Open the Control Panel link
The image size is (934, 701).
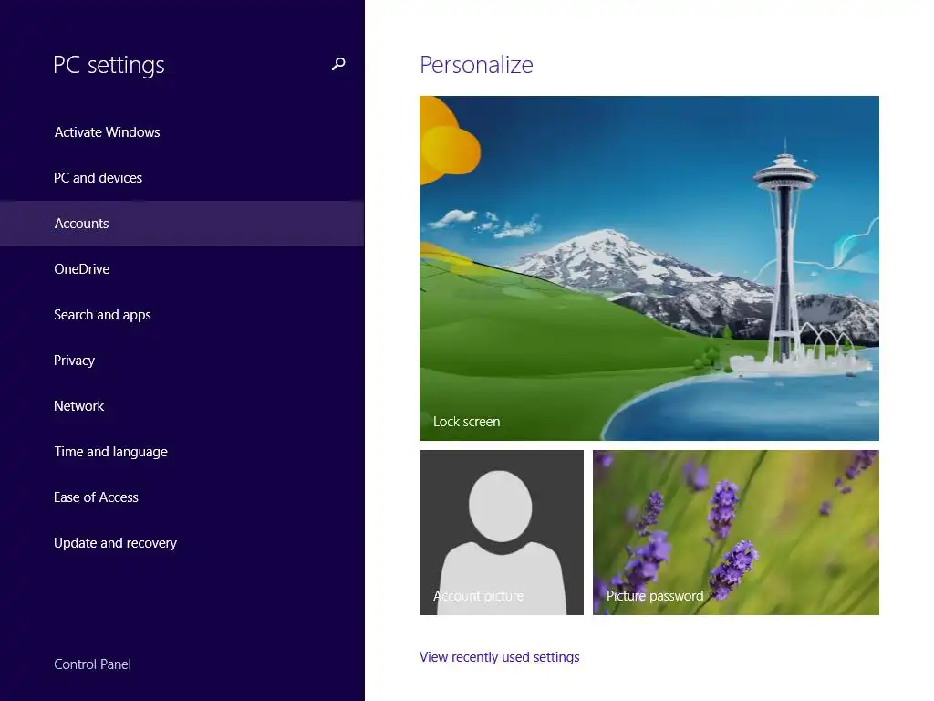(x=92, y=664)
